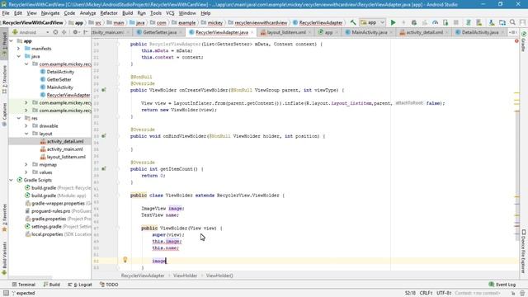528x297 pixels.
Task: Click the Make Project hammer icon
Action: click(353, 22)
